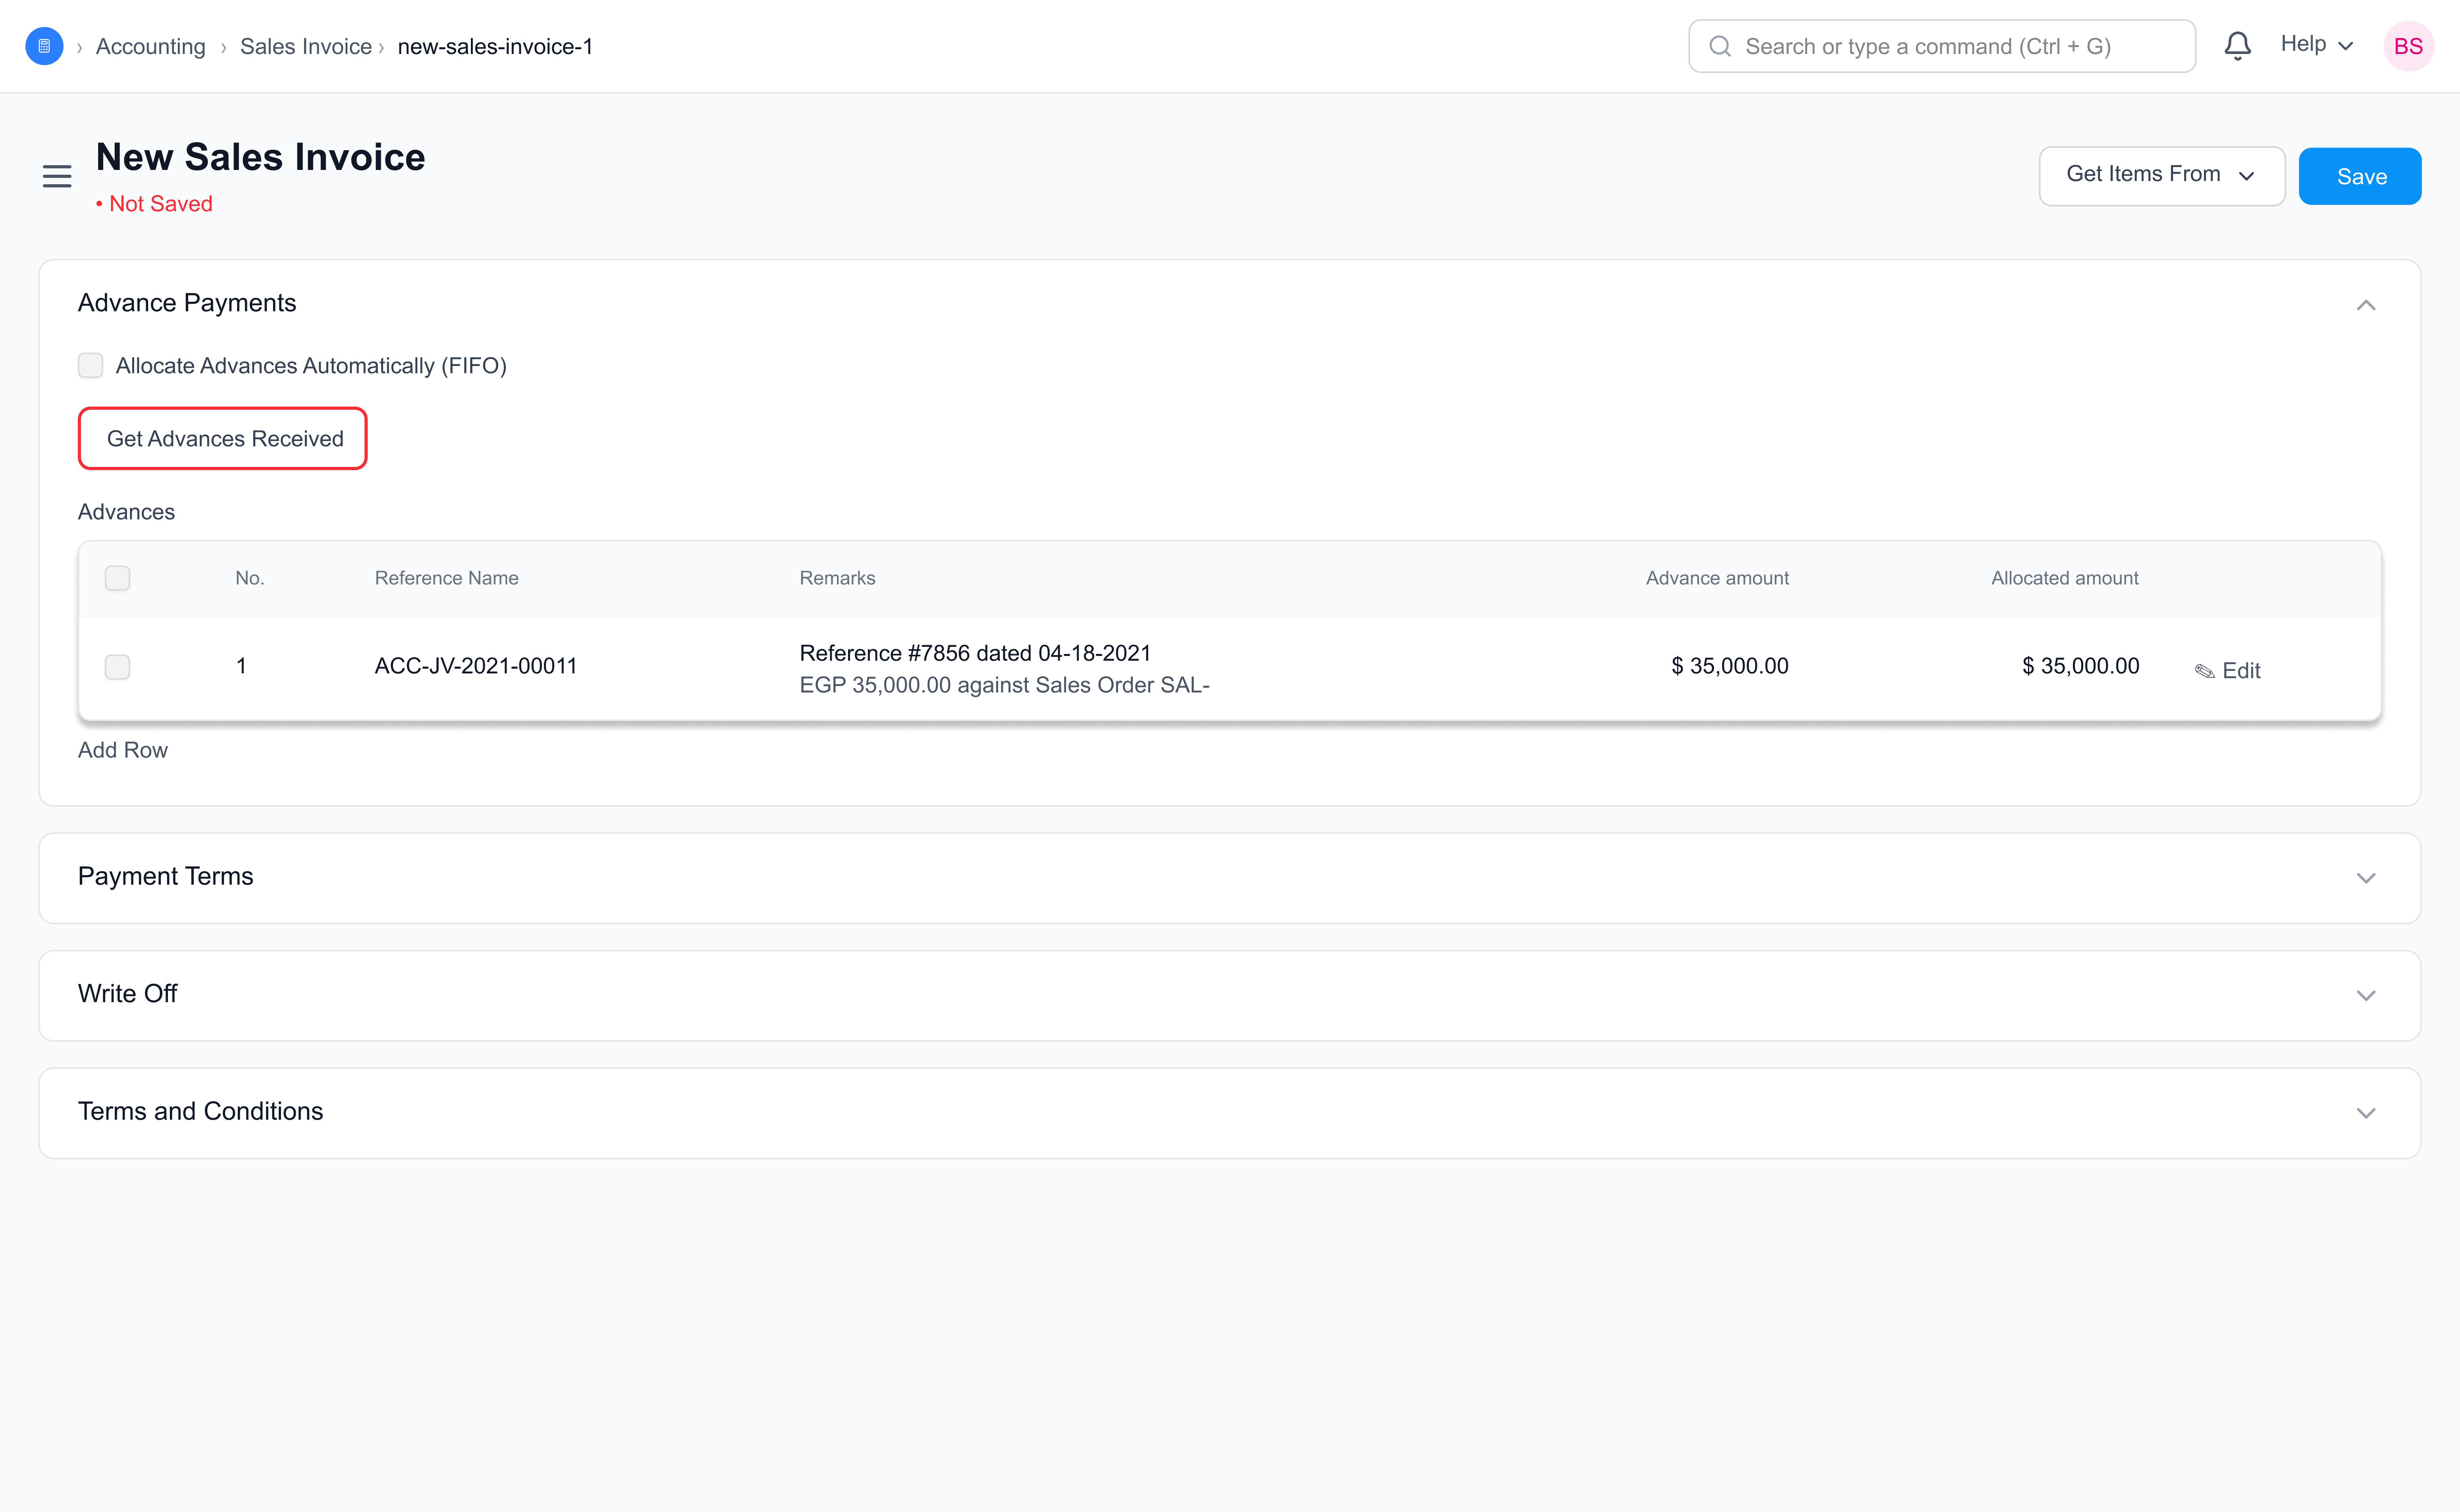The width and height of the screenshot is (2460, 1512).
Task: Click the Advance Payments section title
Action: [x=187, y=303]
